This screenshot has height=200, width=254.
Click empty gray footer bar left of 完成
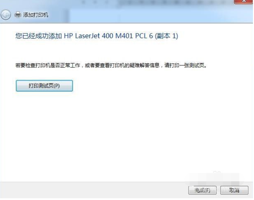(x=94, y=190)
